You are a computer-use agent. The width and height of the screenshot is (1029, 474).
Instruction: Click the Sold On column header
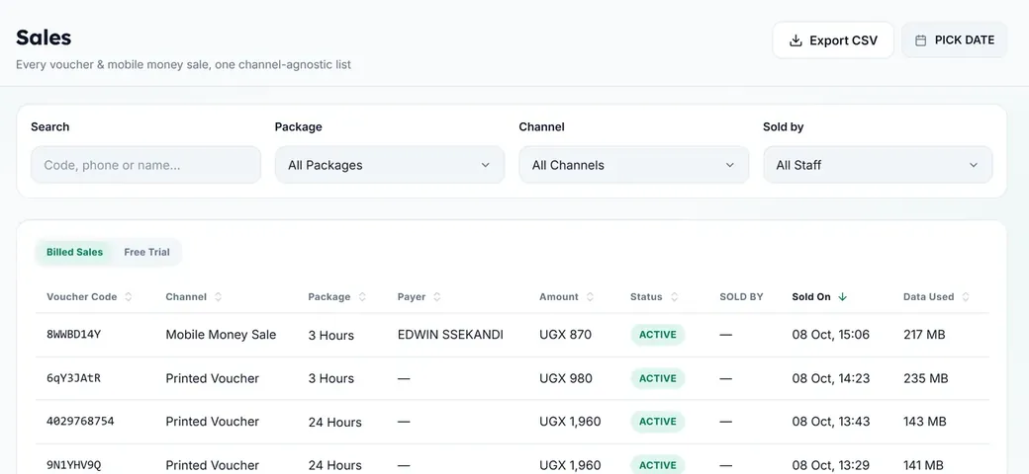click(811, 296)
